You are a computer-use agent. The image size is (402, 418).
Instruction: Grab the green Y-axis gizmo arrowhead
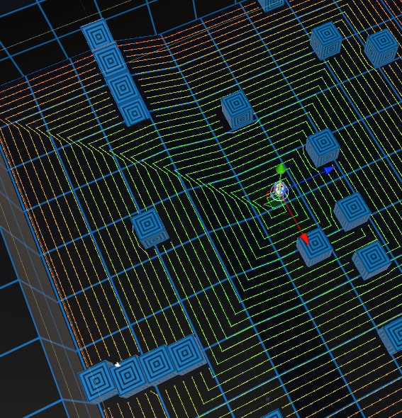pyautogui.click(x=281, y=169)
